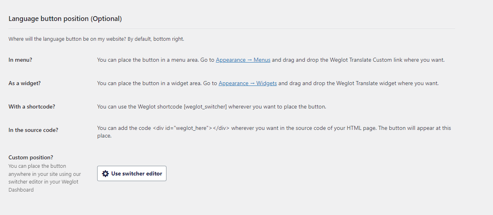This screenshot has height=215, width=493.
Task: Click the divider line under the section heading
Action: [x=232, y=29]
